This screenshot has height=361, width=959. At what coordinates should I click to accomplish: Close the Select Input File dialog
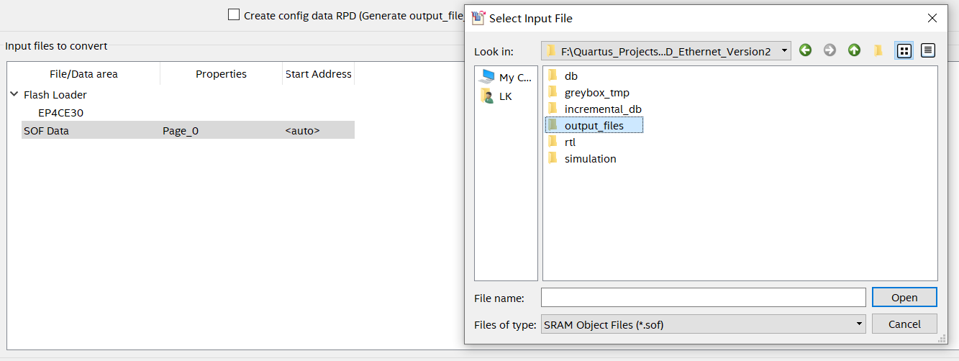[x=932, y=18]
